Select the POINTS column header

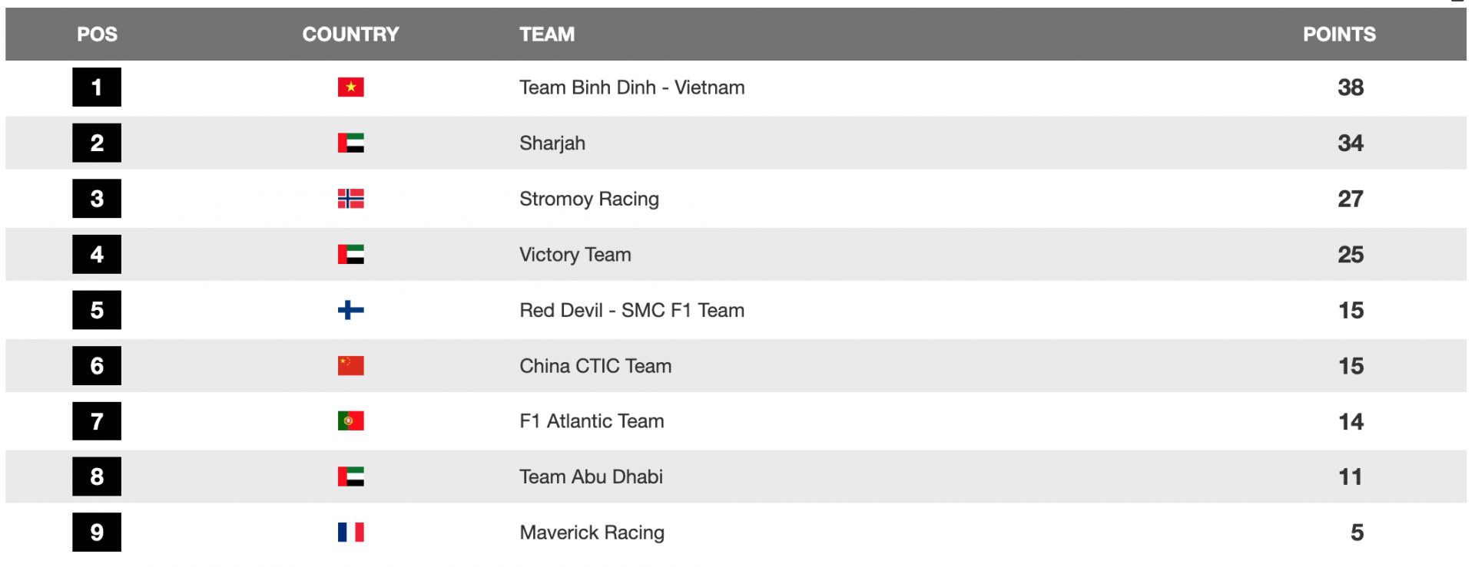click(x=1339, y=35)
